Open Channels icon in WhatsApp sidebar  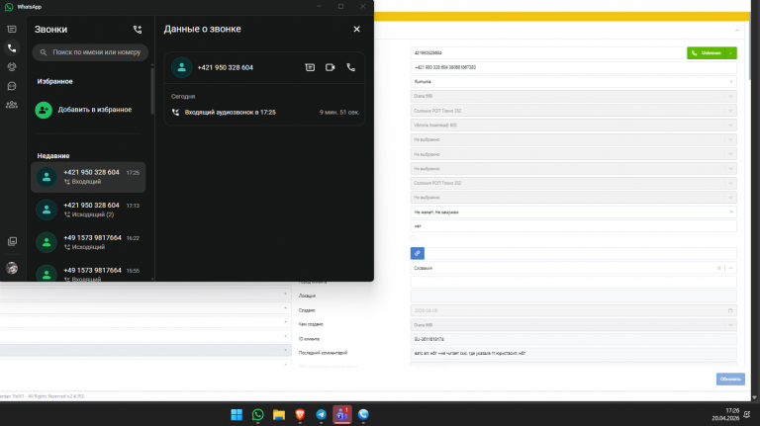click(x=12, y=86)
